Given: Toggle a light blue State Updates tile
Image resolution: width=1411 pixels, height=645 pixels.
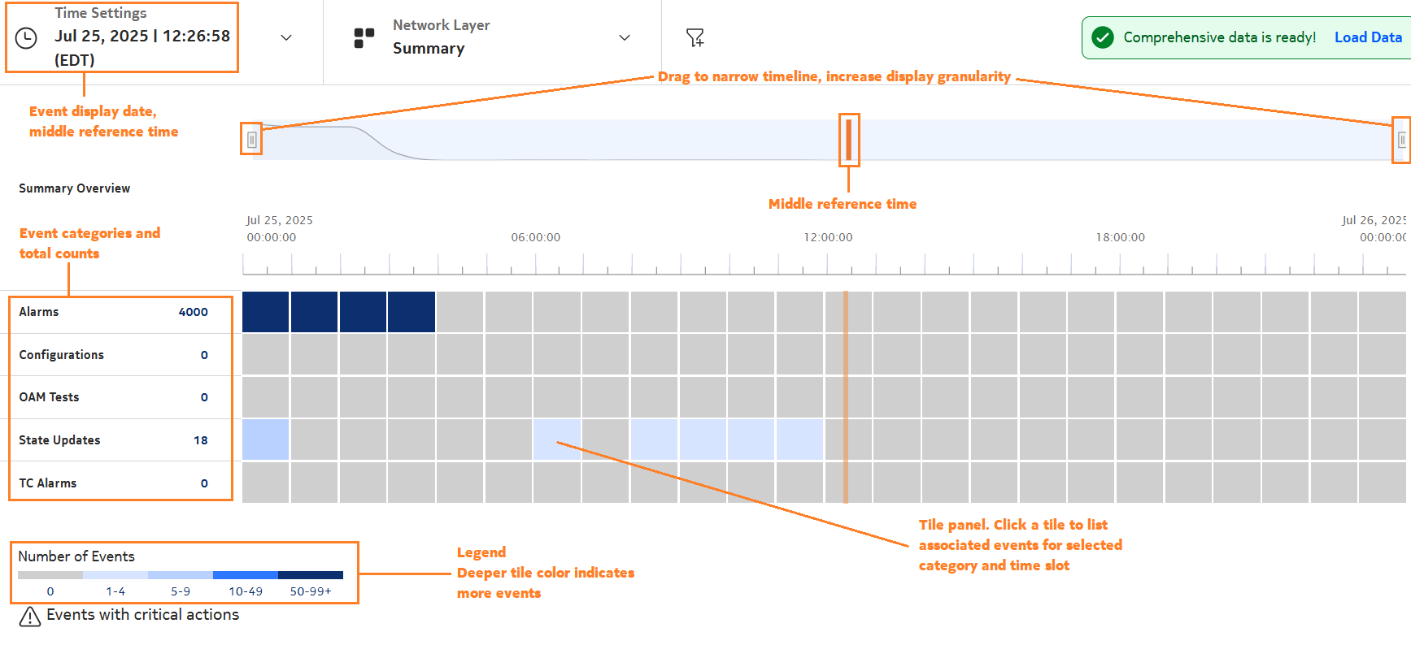Looking at the screenshot, I should [265, 439].
